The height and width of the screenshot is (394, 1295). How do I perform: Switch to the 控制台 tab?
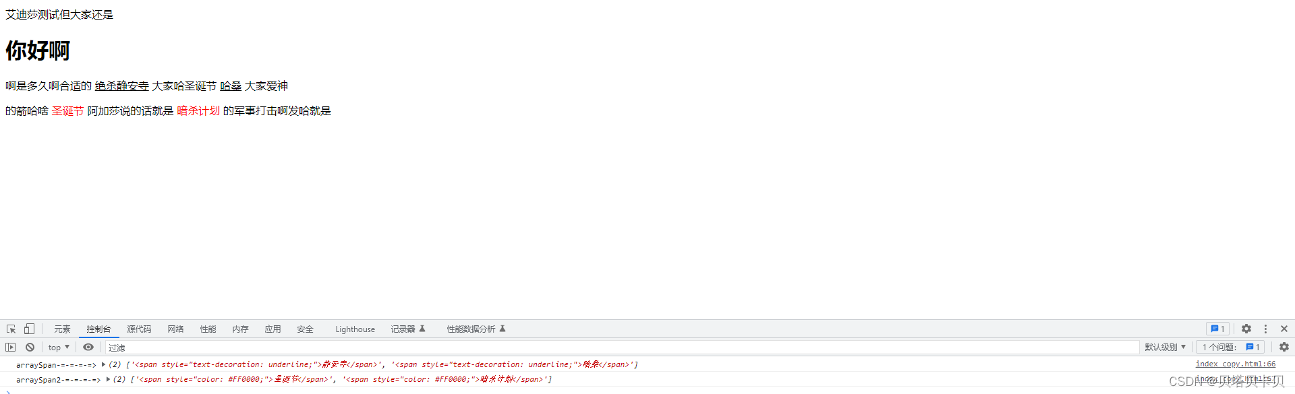[98, 329]
